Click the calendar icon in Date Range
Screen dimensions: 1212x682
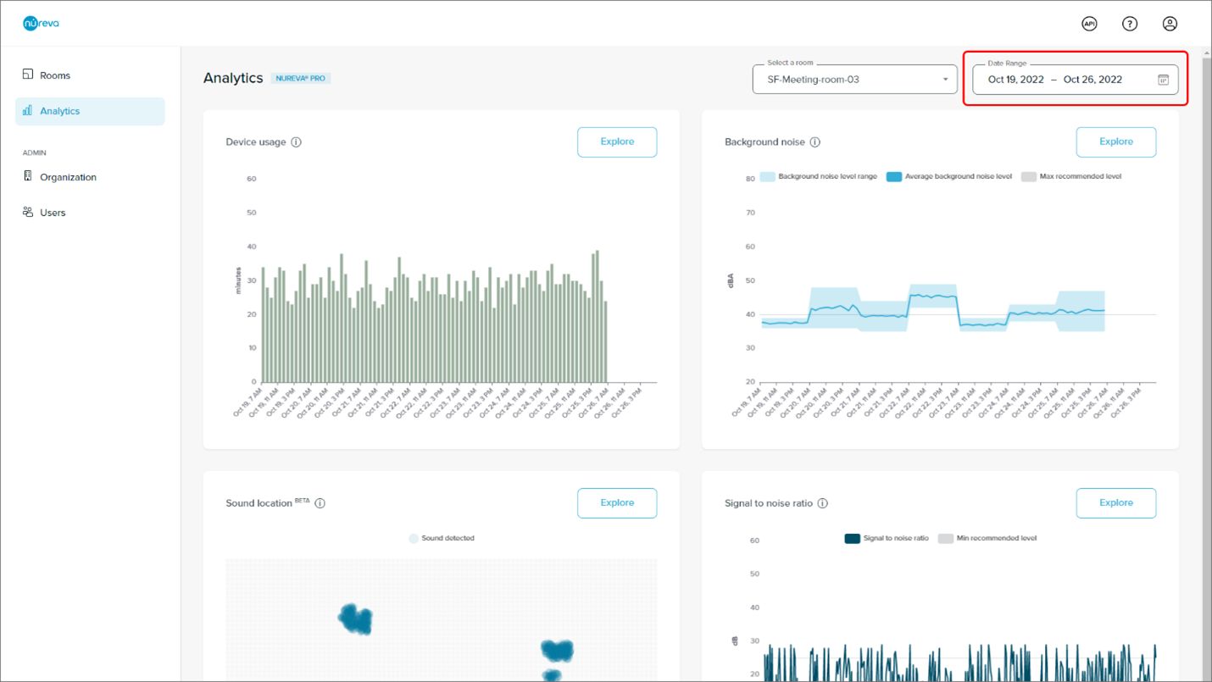click(x=1163, y=80)
